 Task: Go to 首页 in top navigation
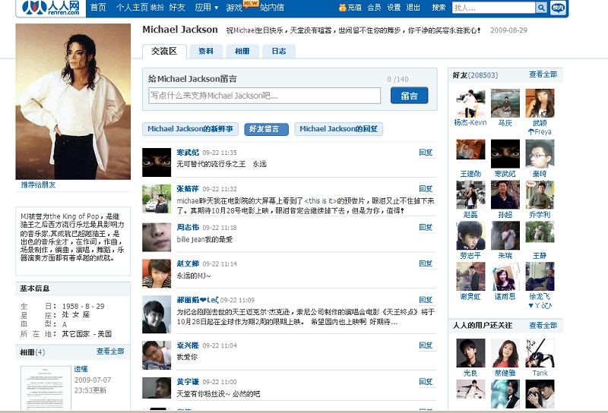(x=98, y=8)
